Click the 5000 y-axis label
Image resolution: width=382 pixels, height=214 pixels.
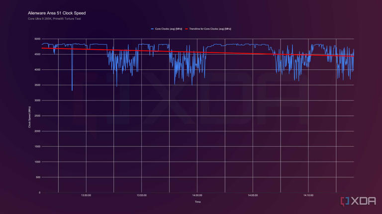pos(37,39)
